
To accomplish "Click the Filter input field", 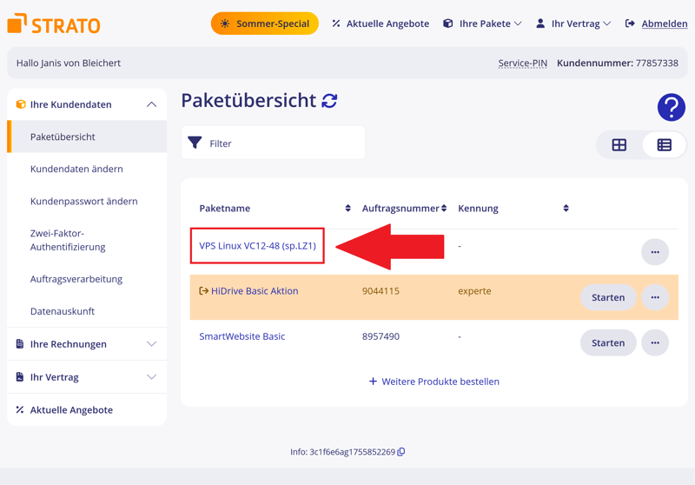I will [274, 143].
